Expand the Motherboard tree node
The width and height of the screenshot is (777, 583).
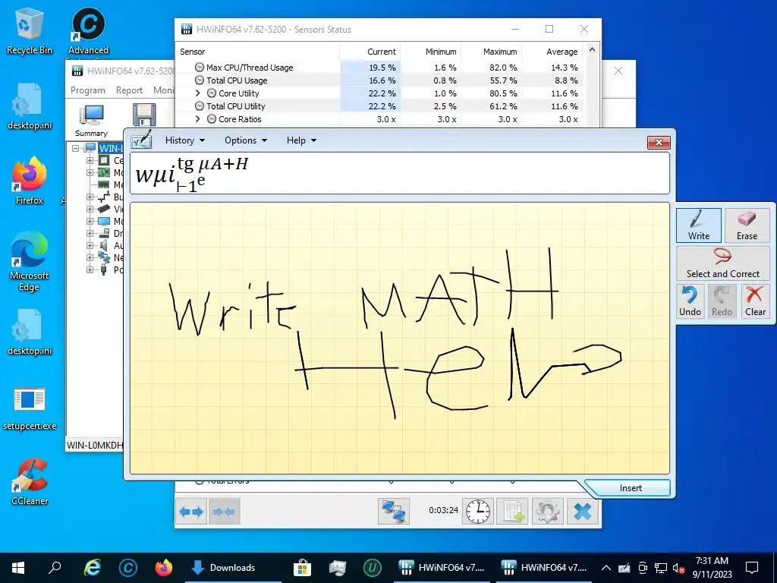[x=90, y=172]
